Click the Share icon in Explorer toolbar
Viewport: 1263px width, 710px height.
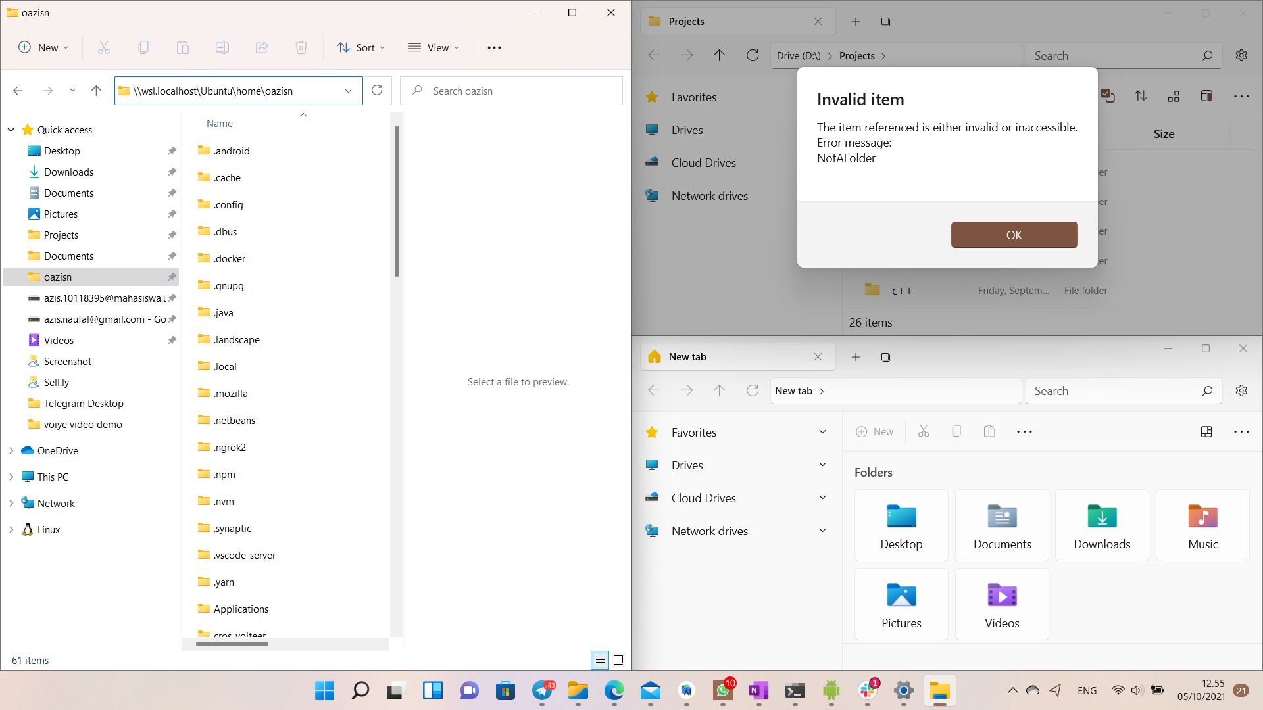click(262, 47)
